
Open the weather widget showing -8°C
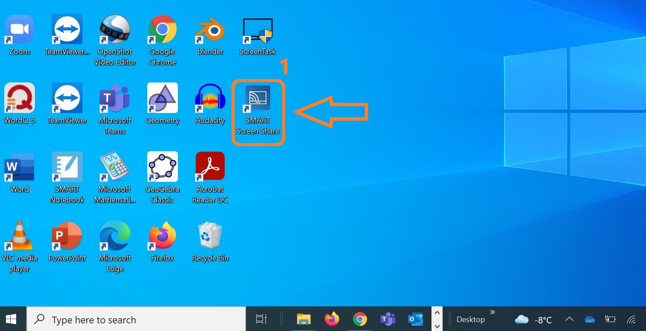533,320
